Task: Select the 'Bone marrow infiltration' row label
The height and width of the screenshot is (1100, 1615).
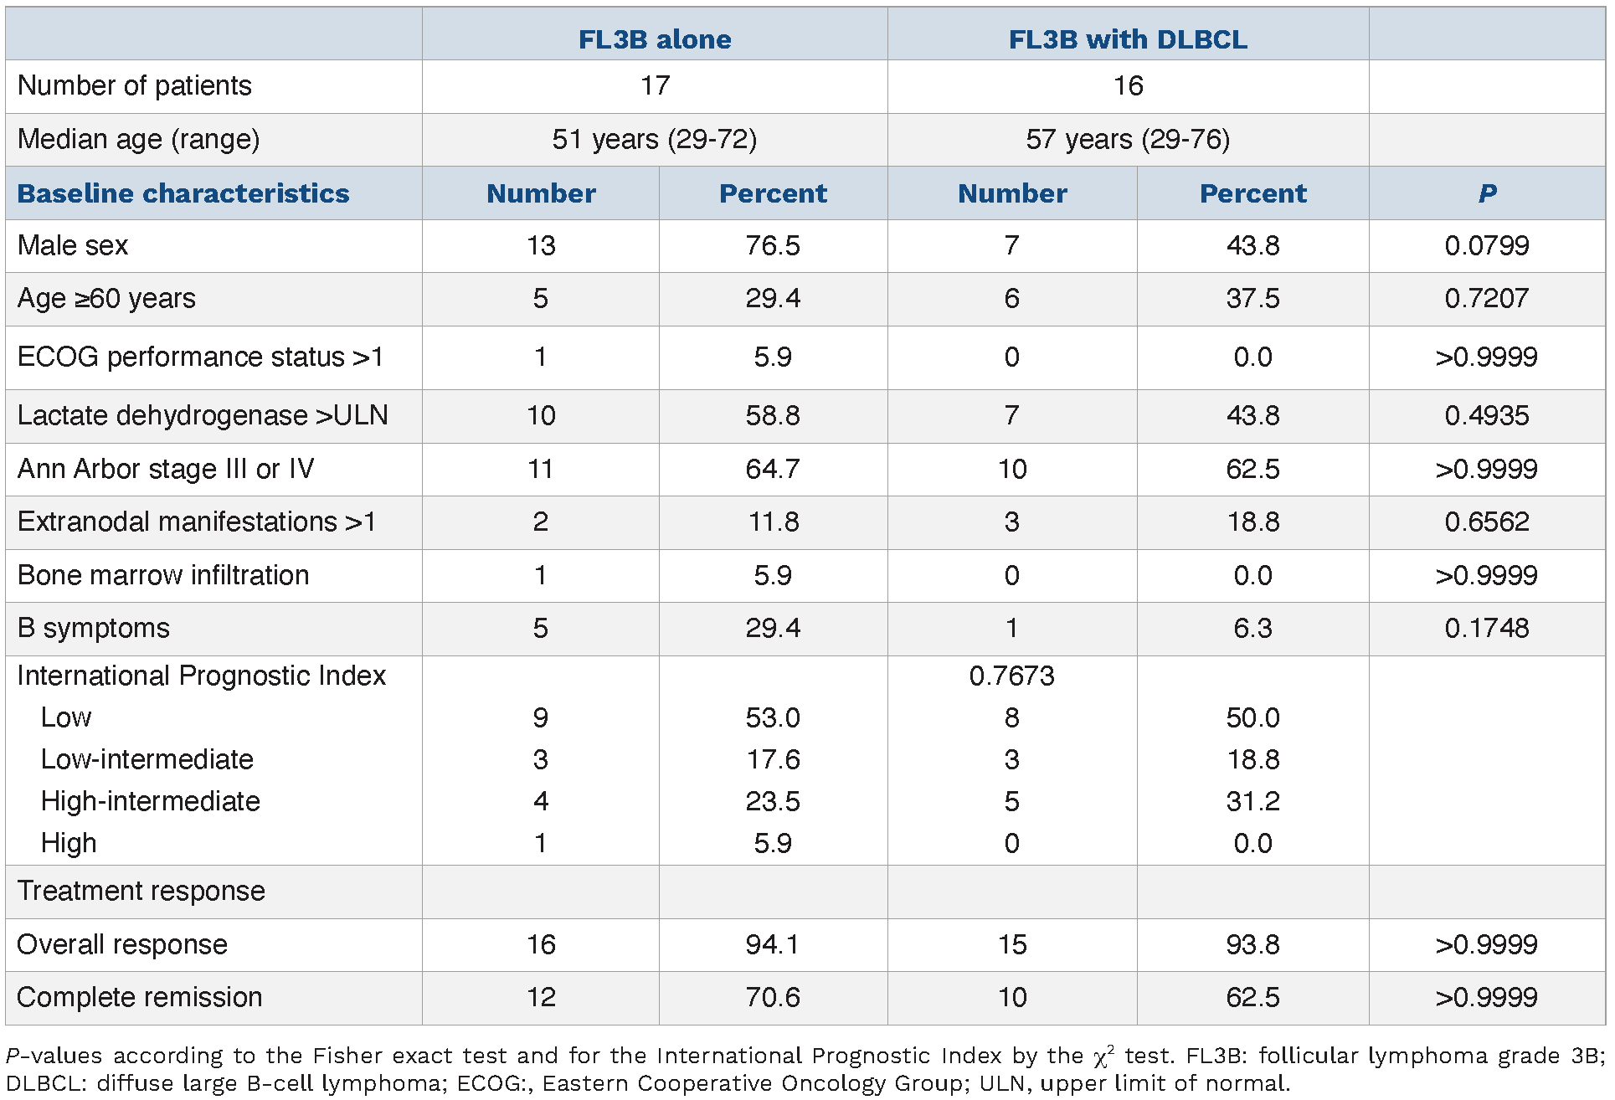Action: 163,575
